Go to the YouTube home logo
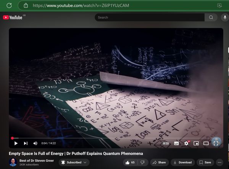 [13, 18]
